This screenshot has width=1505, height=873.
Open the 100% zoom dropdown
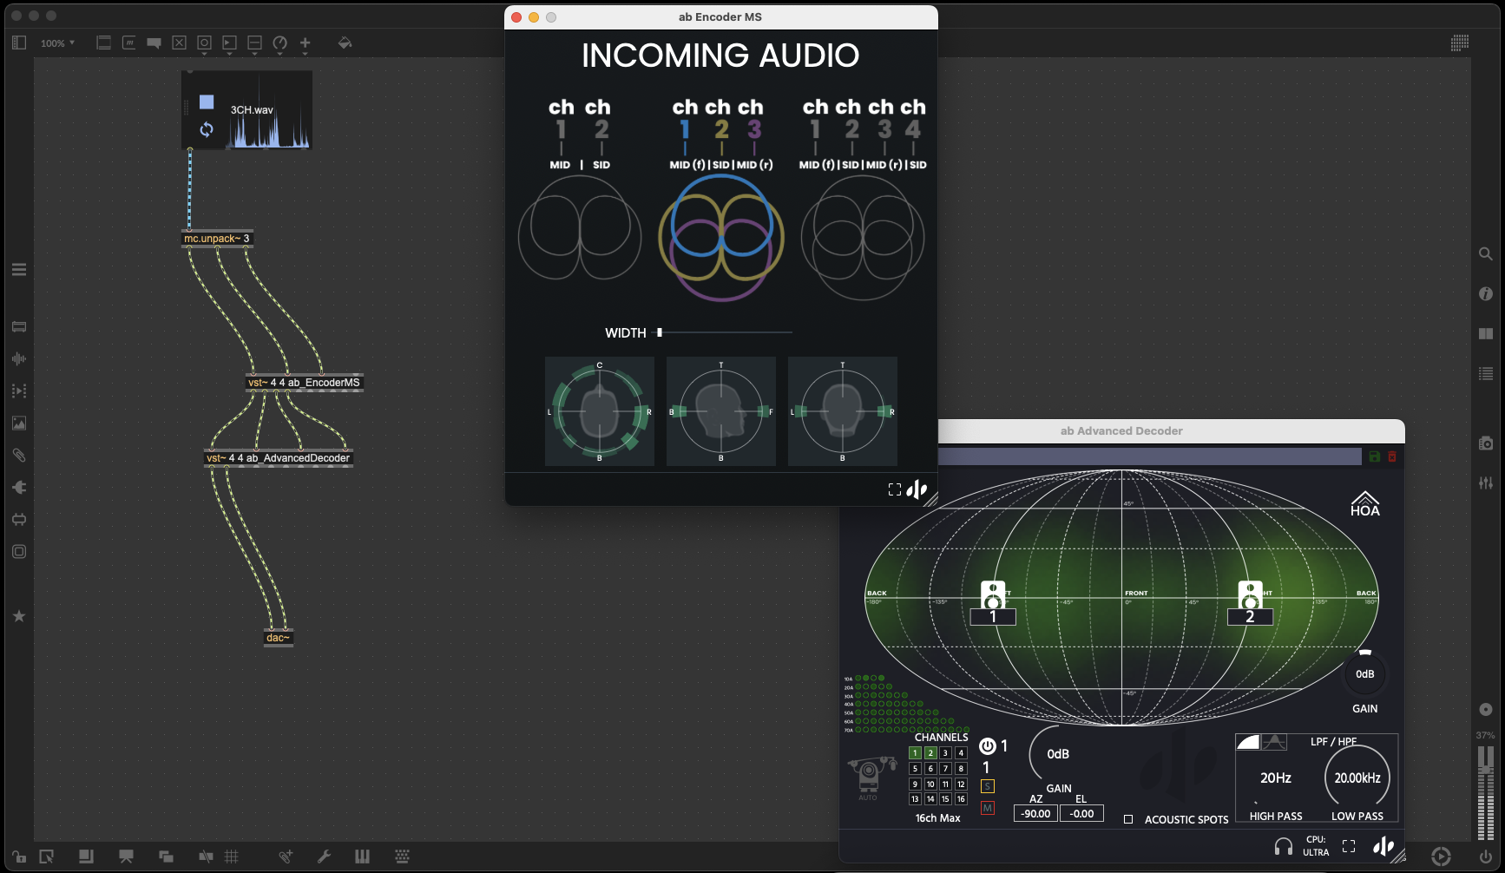click(x=57, y=43)
